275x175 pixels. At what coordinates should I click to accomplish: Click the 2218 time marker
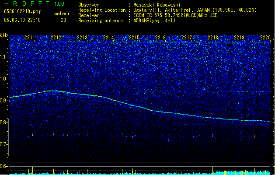213,38
